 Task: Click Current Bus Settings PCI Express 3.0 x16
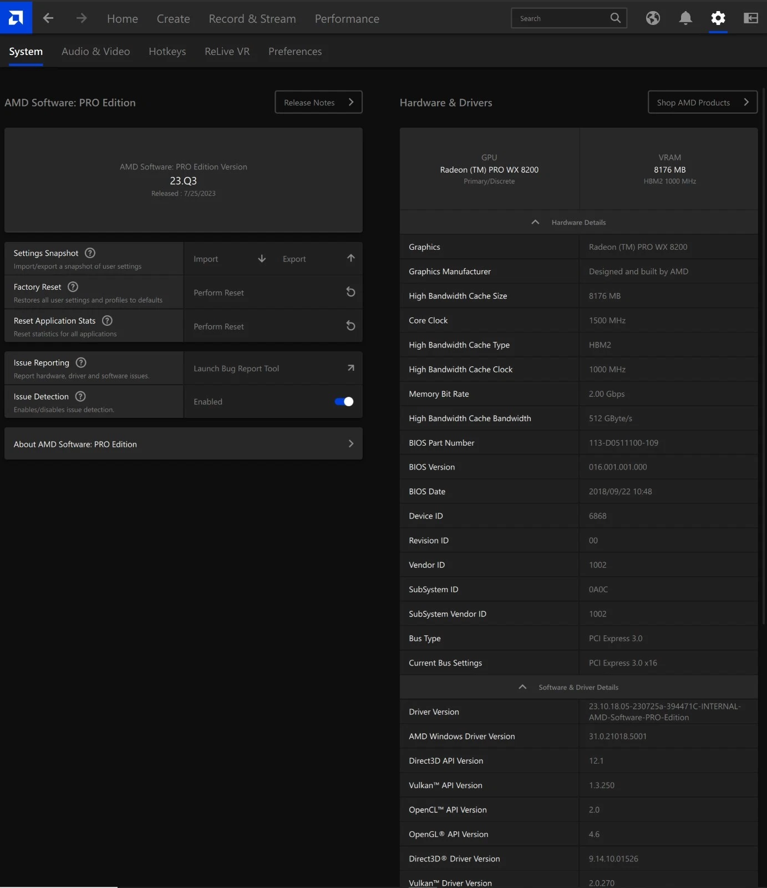623,663
